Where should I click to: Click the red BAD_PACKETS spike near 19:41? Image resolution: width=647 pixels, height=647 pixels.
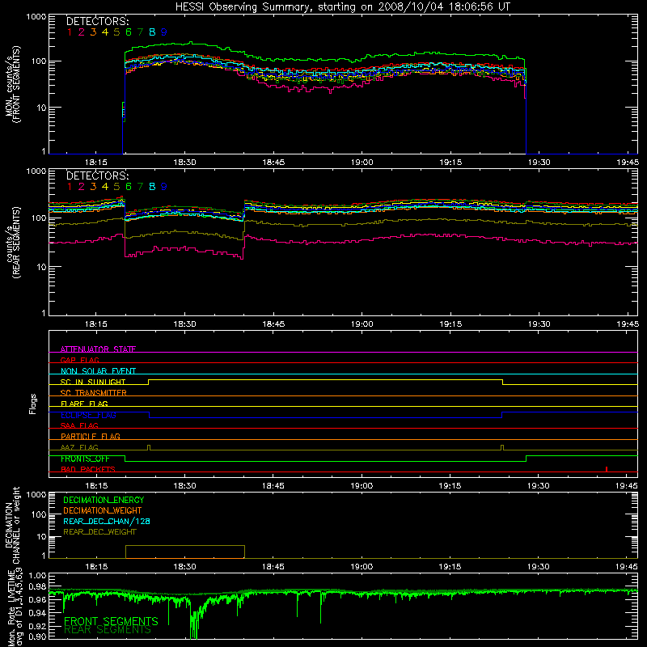pos(606,469)
